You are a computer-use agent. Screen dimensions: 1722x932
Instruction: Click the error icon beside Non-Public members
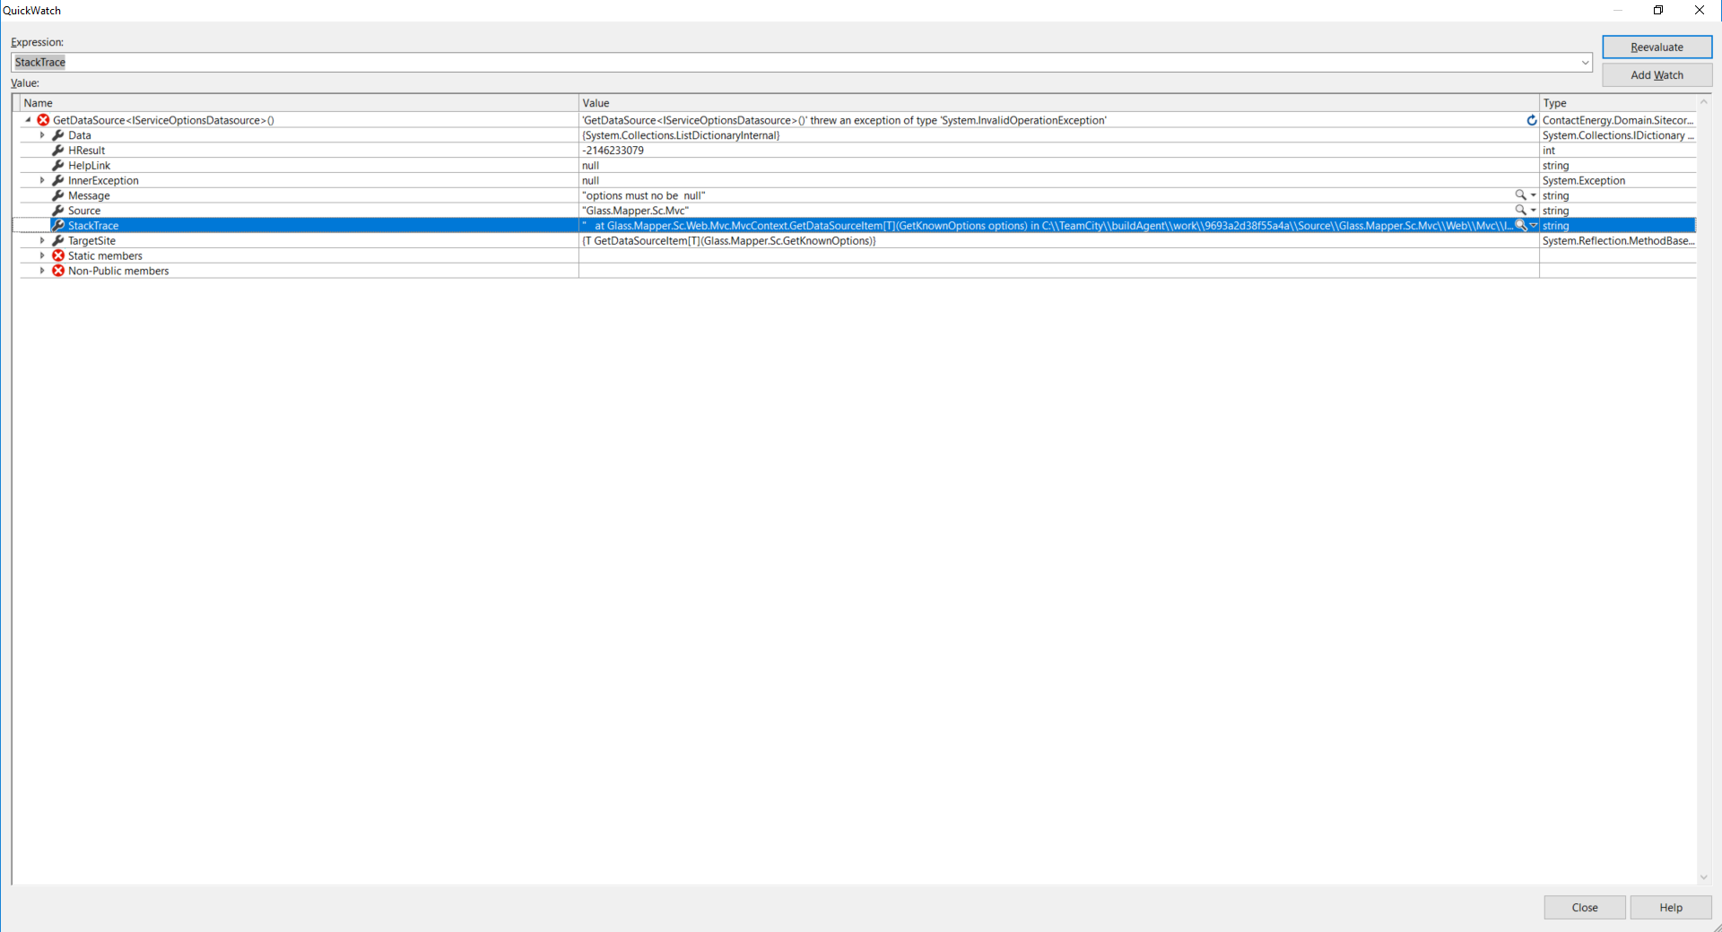click(58, 271)
